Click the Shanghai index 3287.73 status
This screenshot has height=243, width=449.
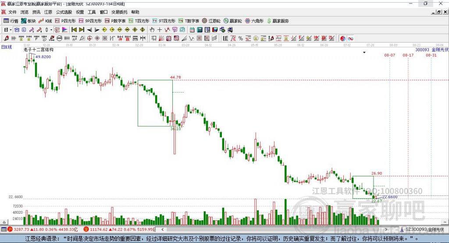43,229
